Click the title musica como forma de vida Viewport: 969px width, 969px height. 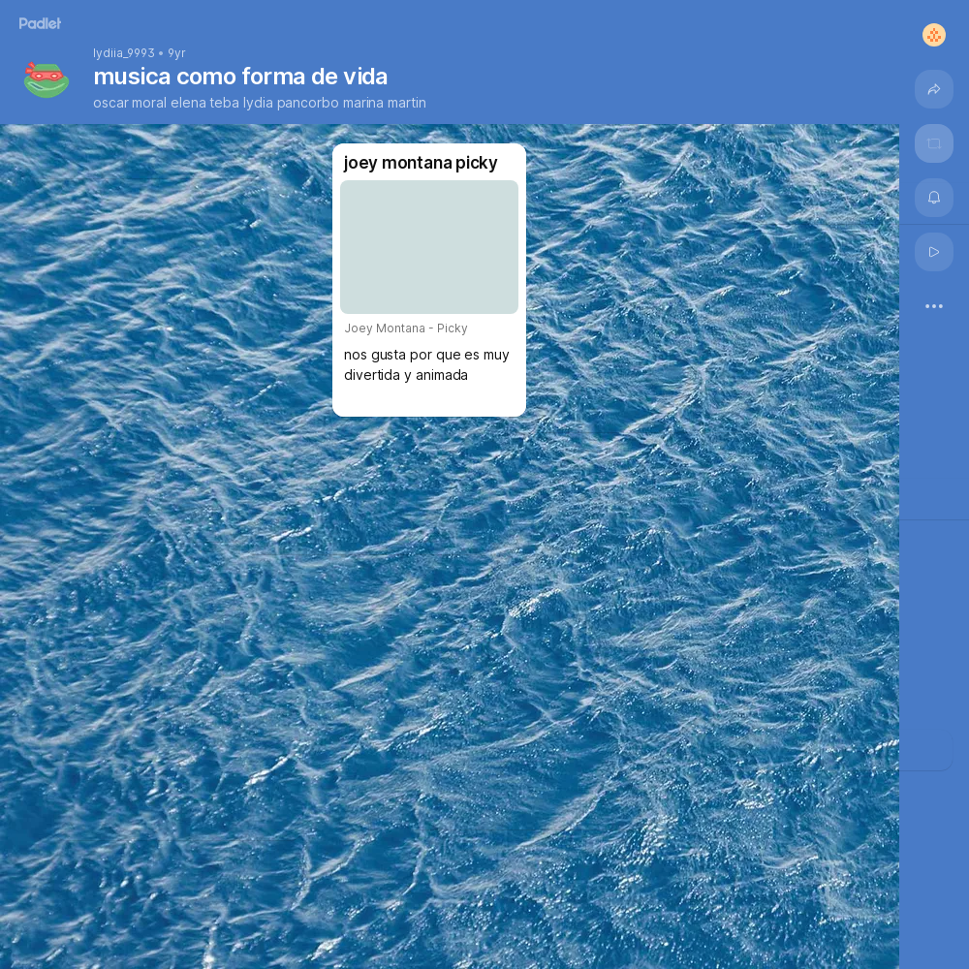[240, 77]
